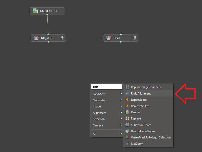Expand the Alignment submenu
This screenshot has height=152, width=202.
[x=107, y=113]
